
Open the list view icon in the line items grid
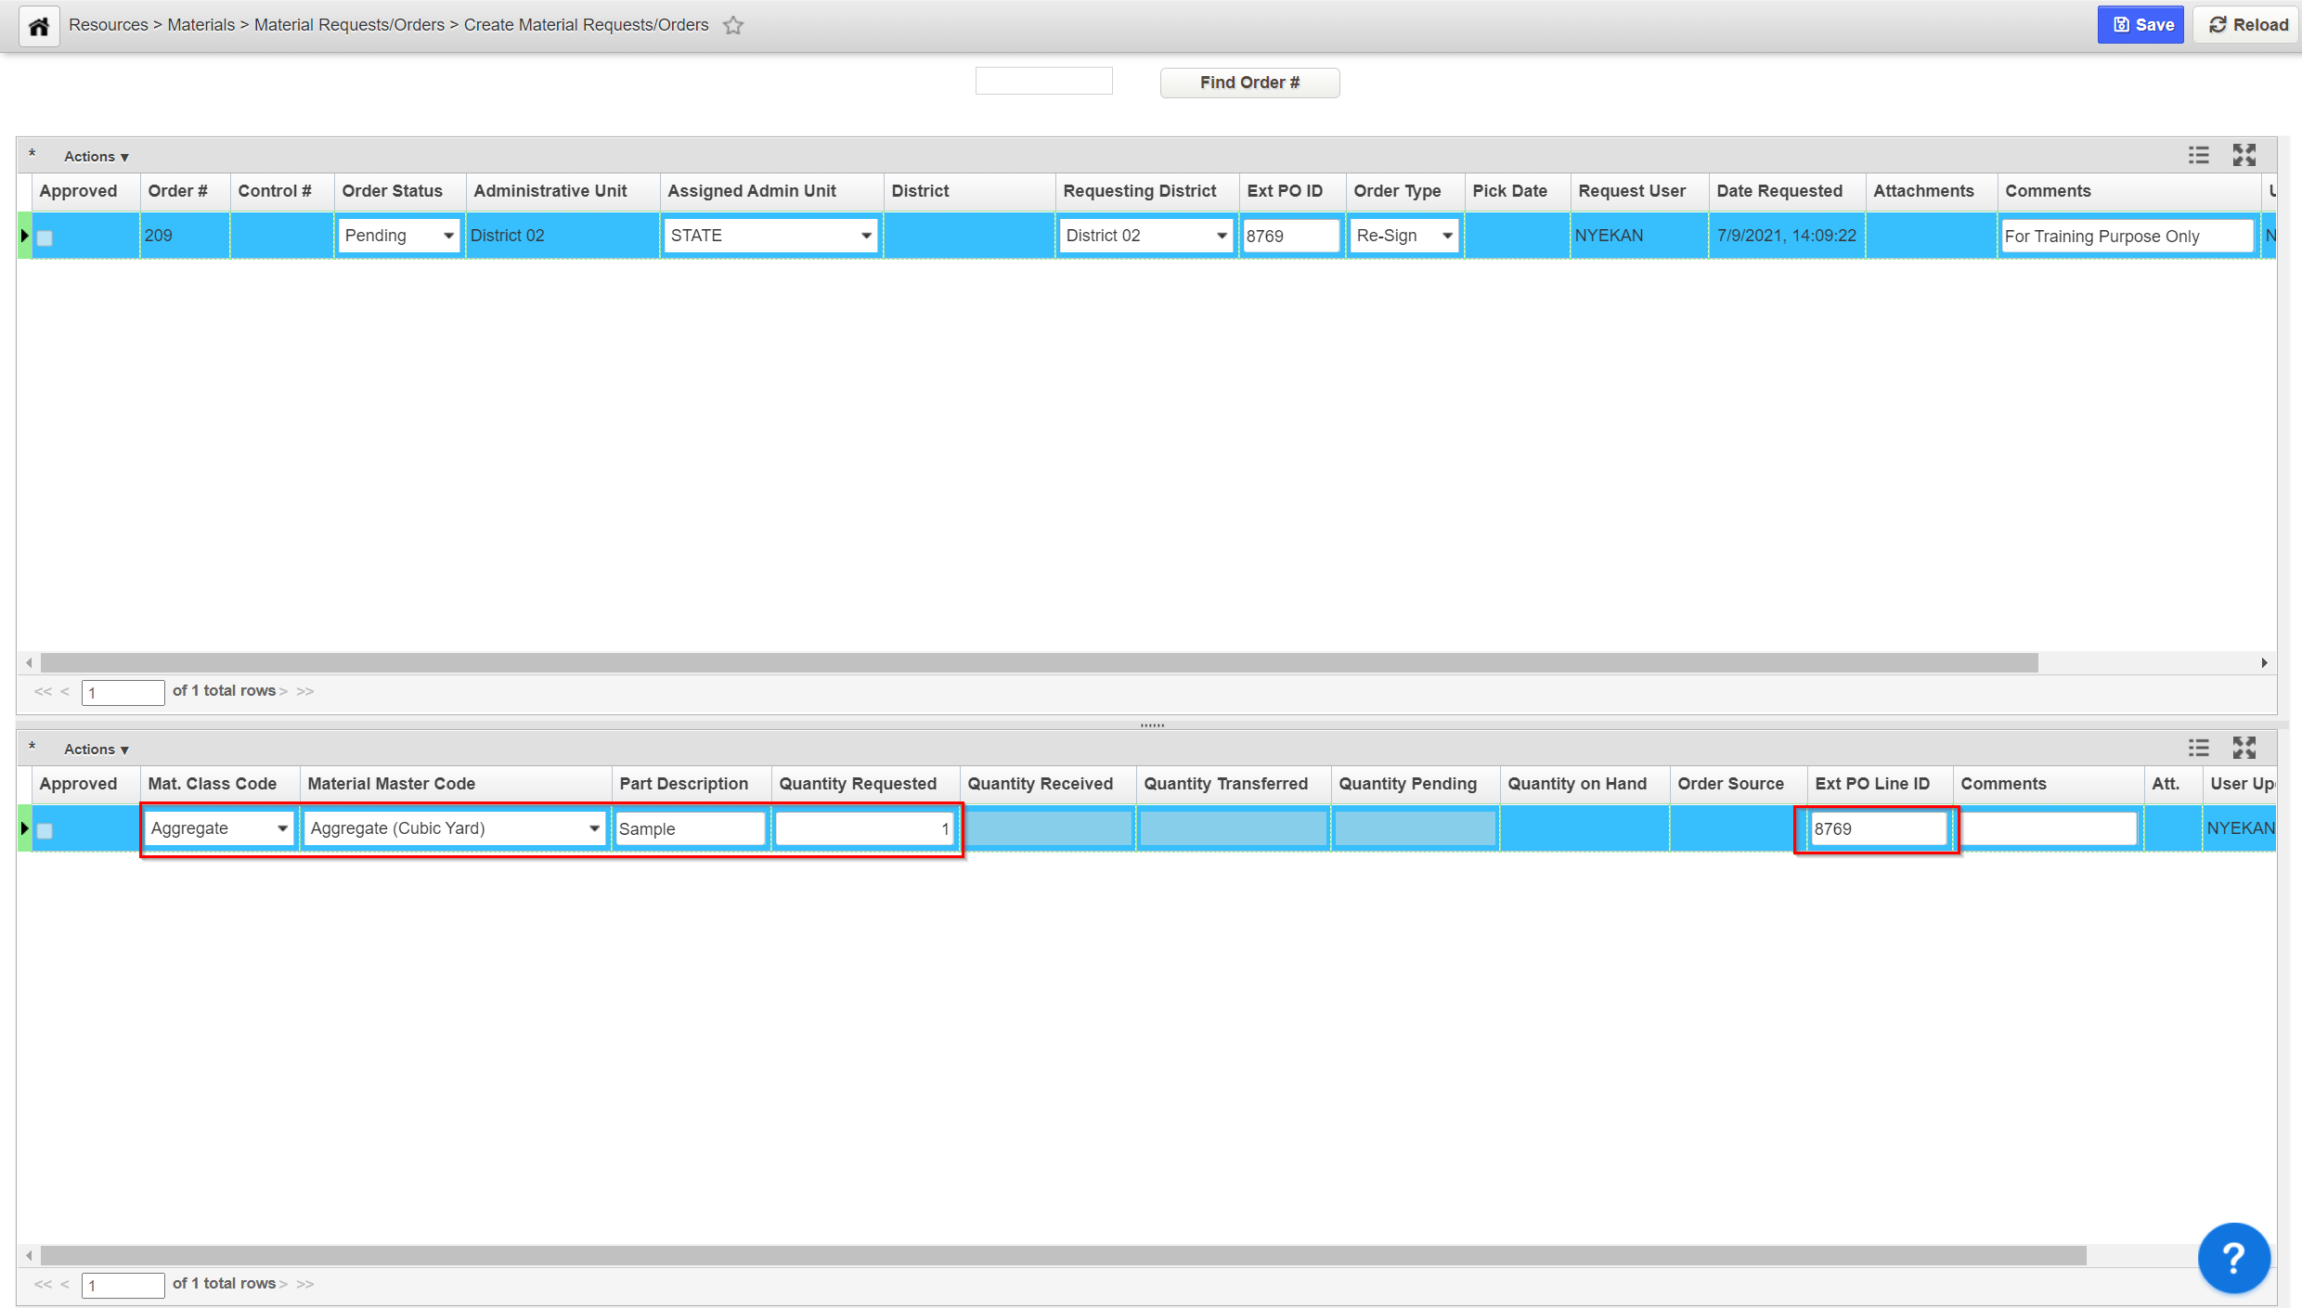[2198, 748]
